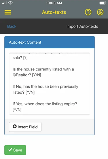Viewport: 108px width, 159px height.
Task: Tap the plus icon on Insert Field
Action: point(15,126)
